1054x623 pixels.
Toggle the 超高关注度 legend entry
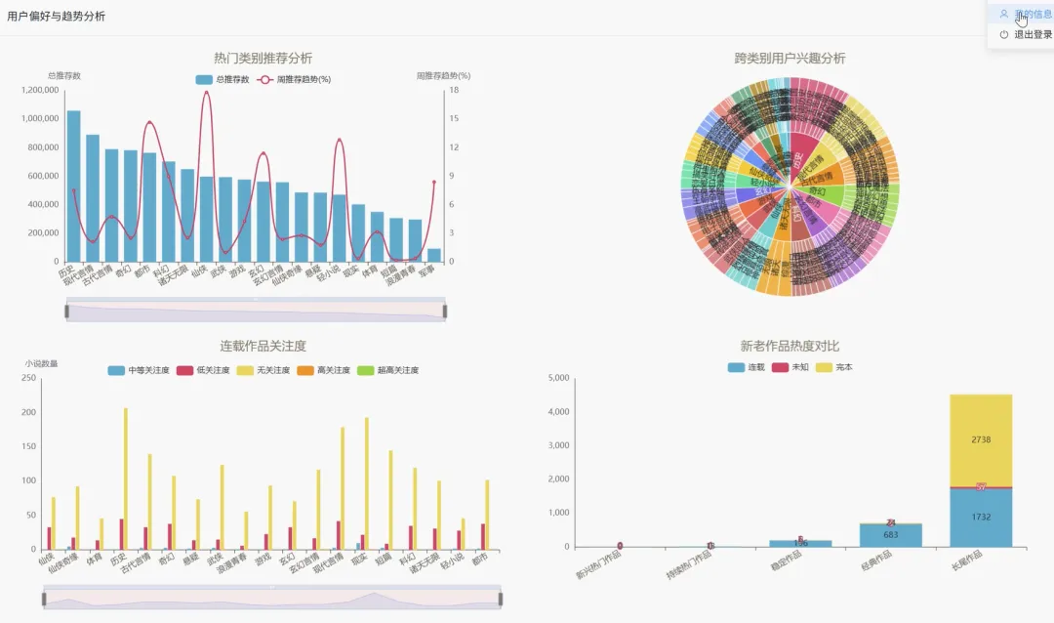[x=387, y=370]
